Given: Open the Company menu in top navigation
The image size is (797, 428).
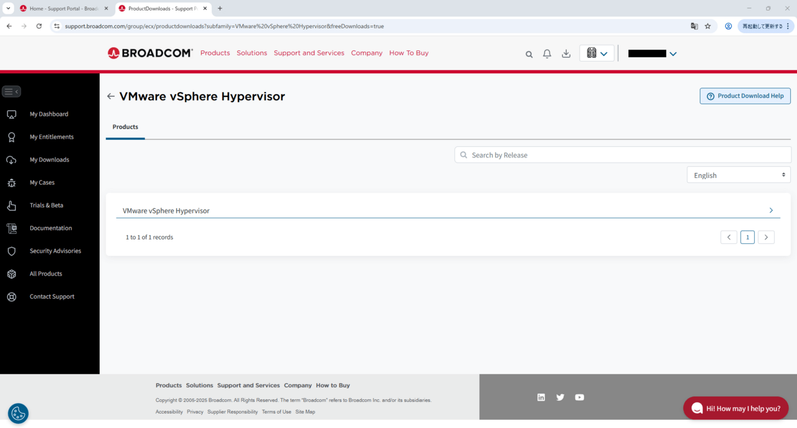Looking at the screenshot, I should click(367, 53).
